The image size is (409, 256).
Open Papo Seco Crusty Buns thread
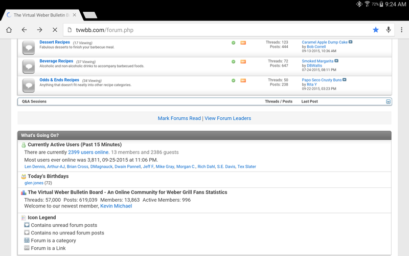coord(322,80)
